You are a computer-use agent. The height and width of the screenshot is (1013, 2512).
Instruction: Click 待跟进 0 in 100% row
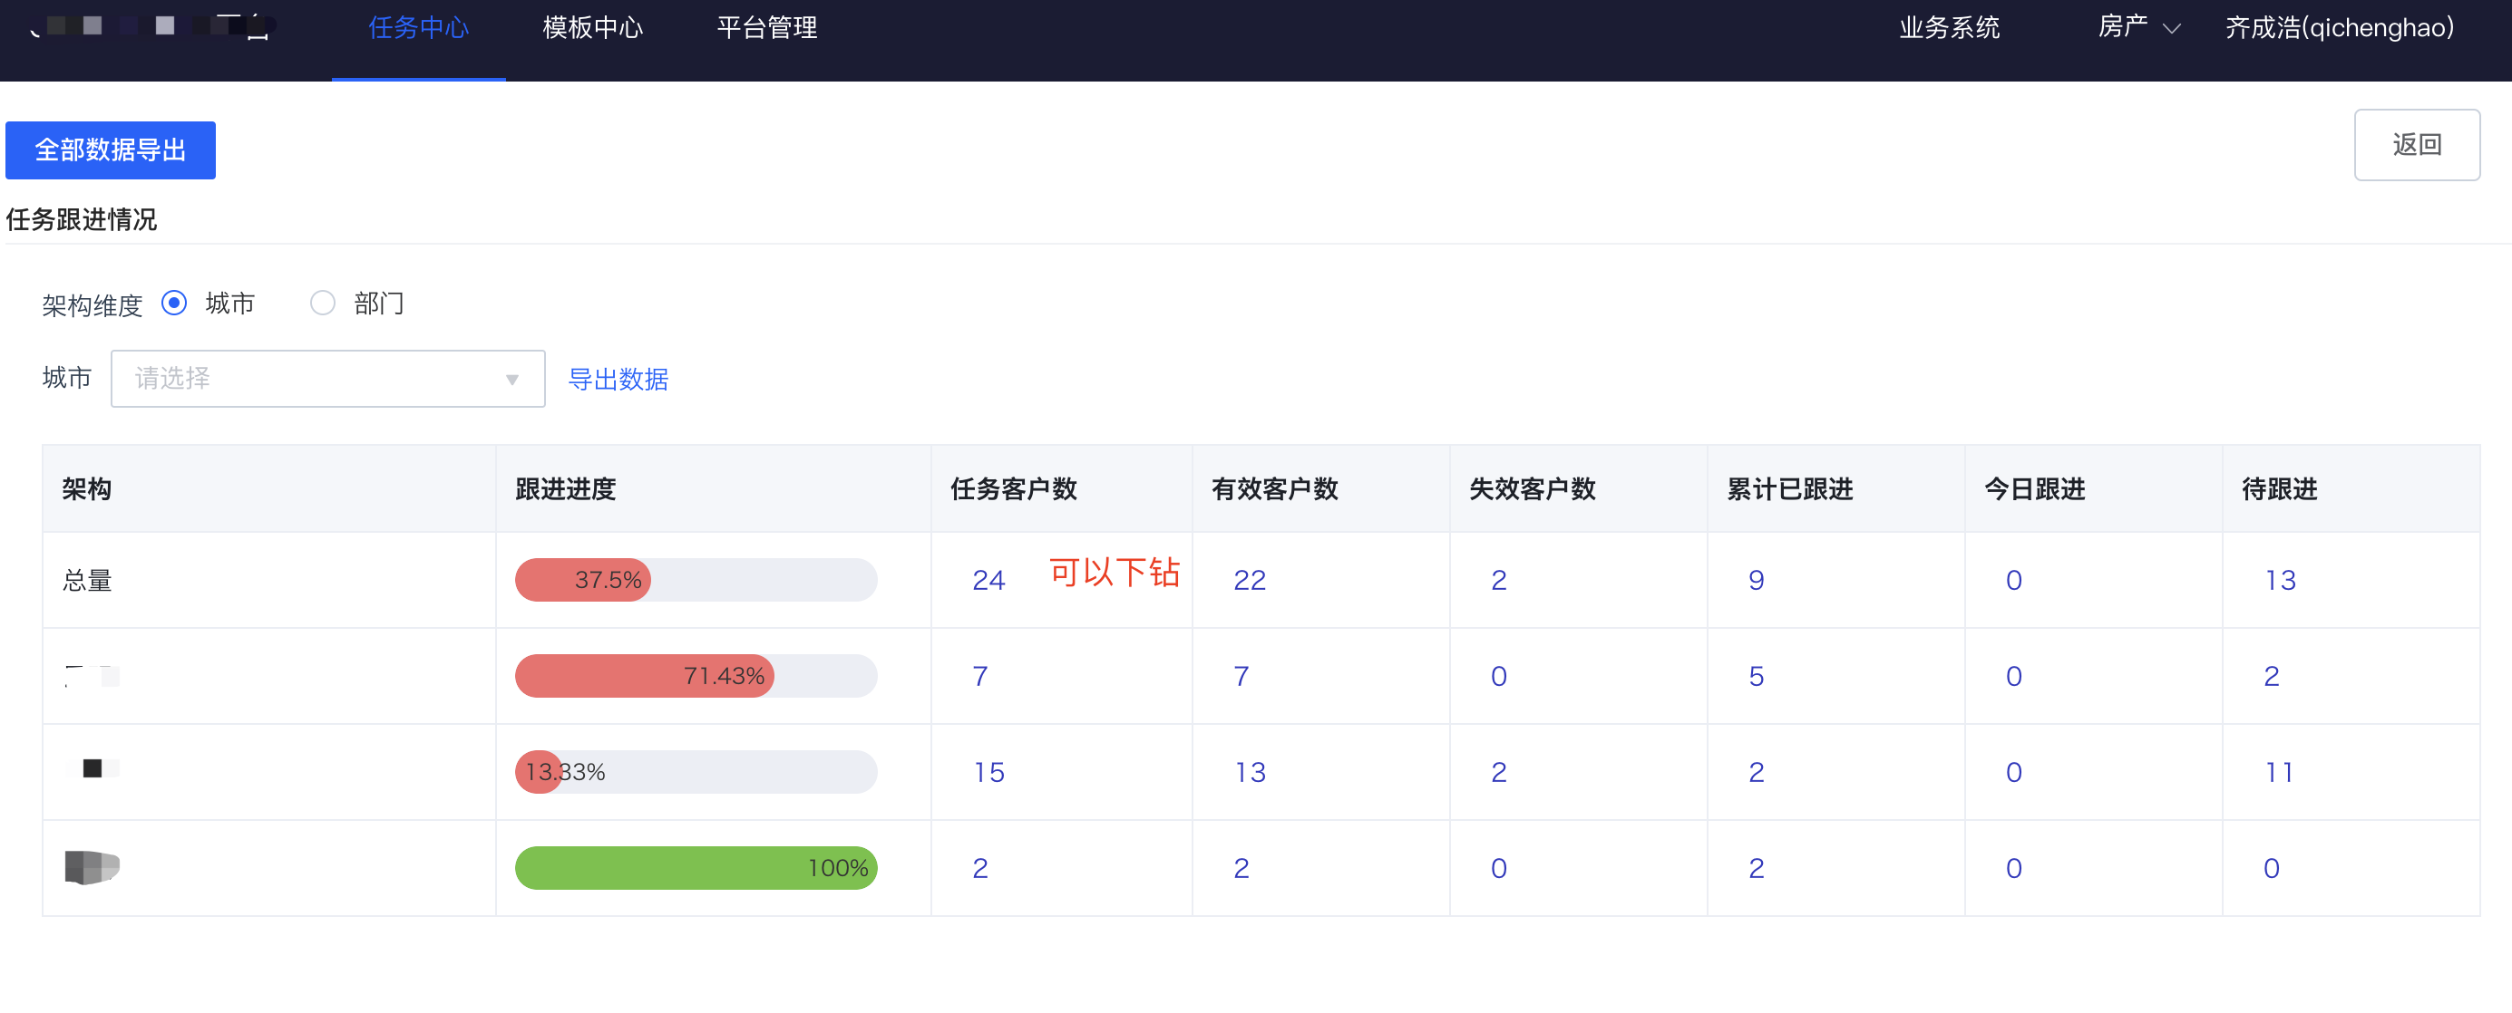tap(2272, 868)
